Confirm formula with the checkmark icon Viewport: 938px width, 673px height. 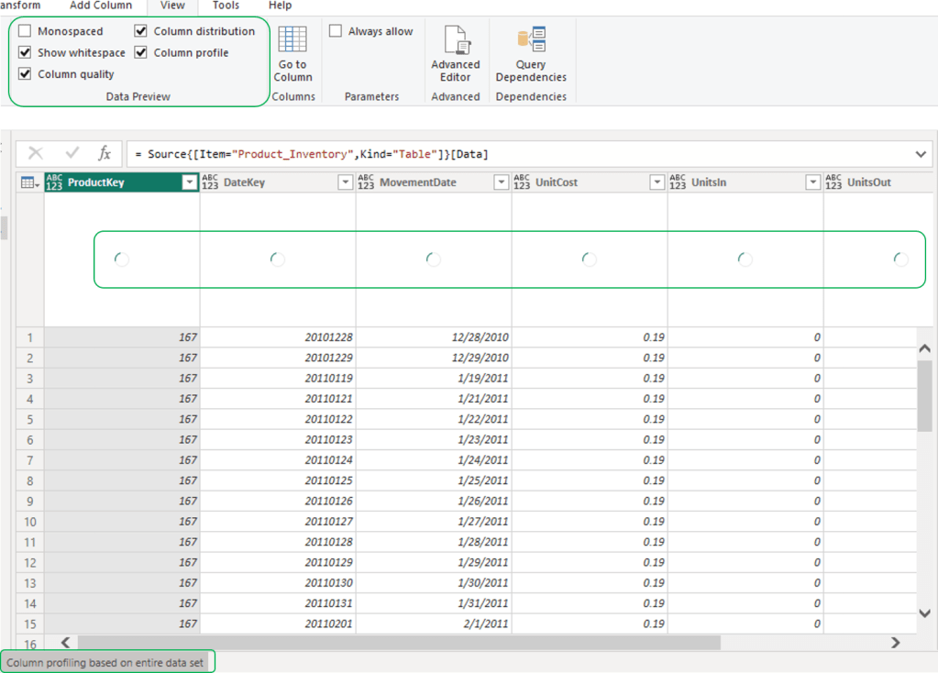pyautogui.click(x=72, y=154)
